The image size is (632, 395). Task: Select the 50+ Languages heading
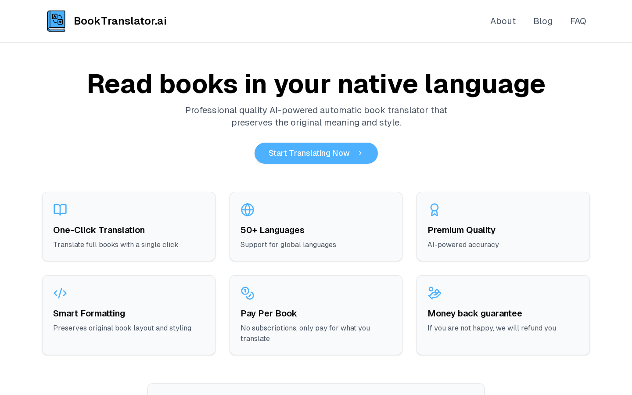click(x=272, y=230)
